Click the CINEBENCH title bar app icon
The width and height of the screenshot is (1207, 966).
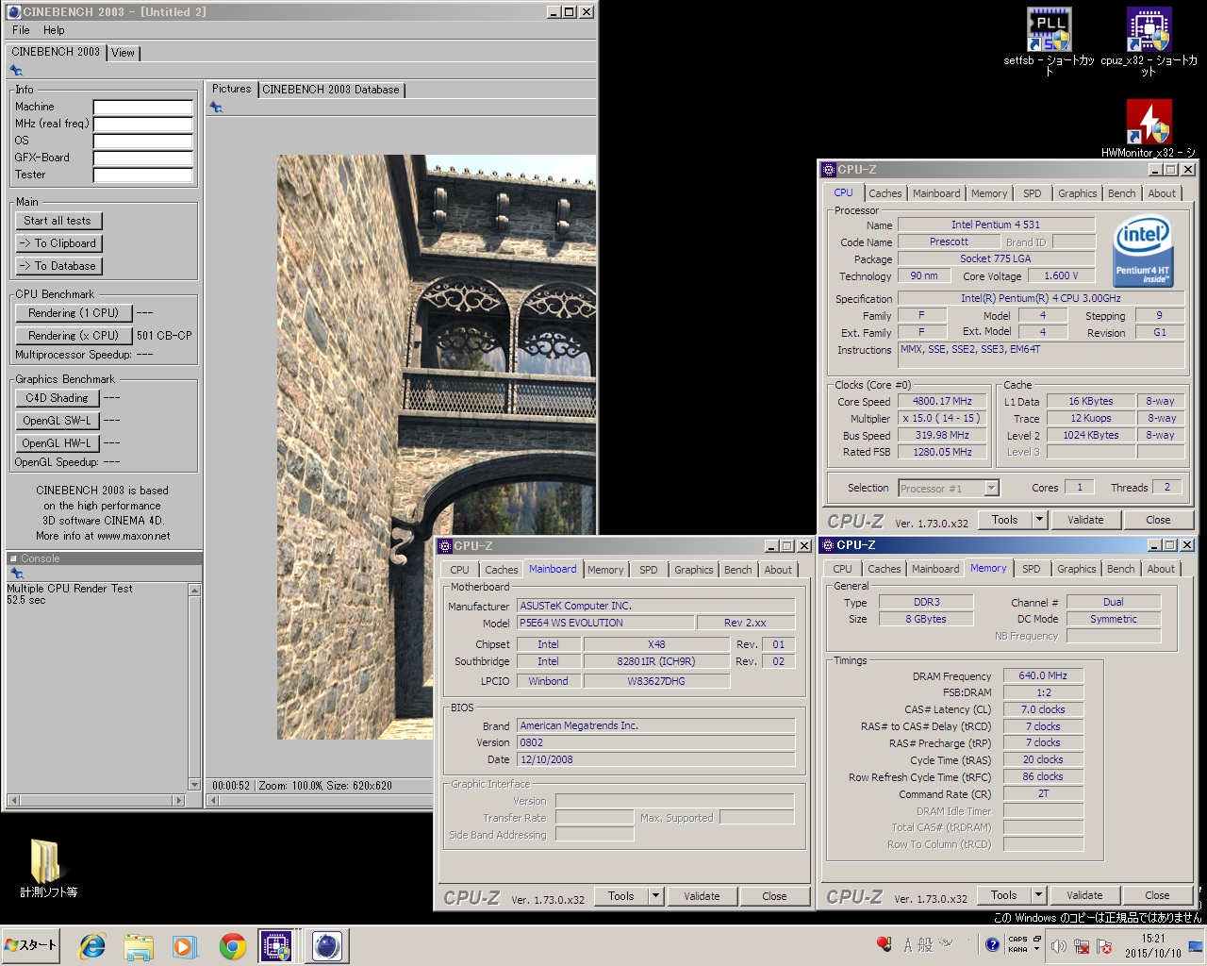tap(14, 11)
